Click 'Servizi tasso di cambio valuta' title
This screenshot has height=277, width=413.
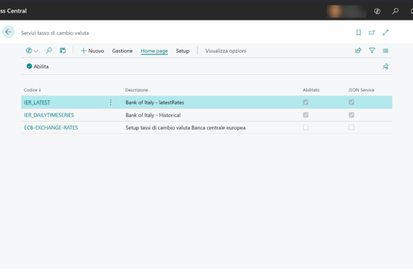(x=55, y=33)
